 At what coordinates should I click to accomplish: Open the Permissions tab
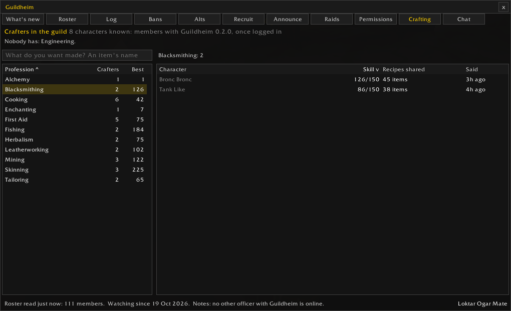coord(375,19)
